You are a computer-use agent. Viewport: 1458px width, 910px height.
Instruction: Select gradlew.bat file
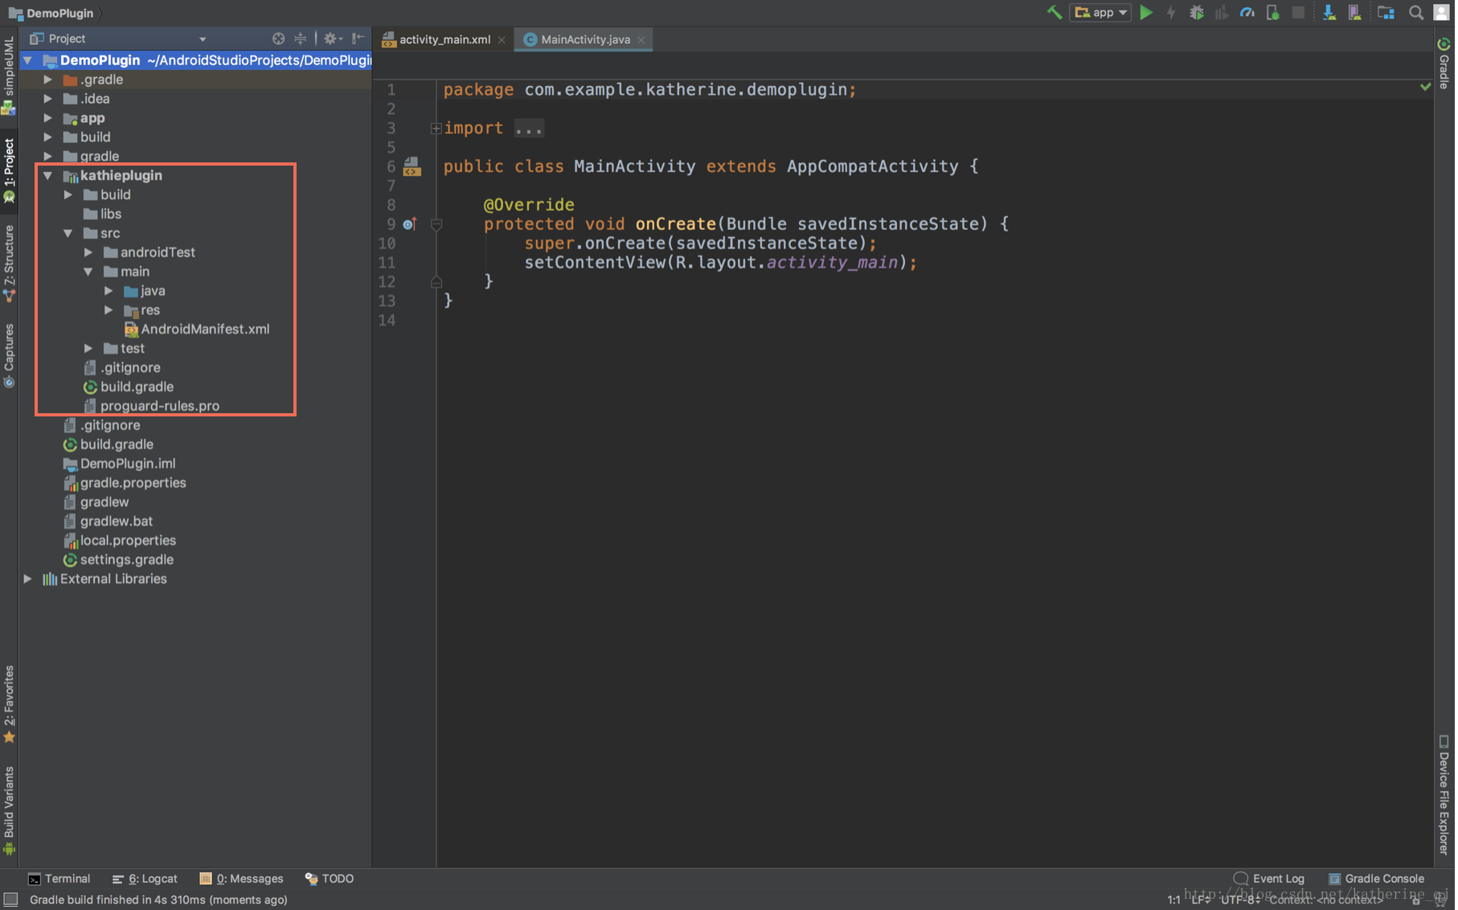(x=108, y=521)
